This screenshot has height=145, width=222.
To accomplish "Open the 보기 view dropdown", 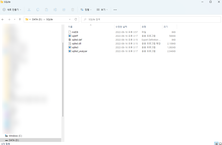I will click(x=102, y=10).
